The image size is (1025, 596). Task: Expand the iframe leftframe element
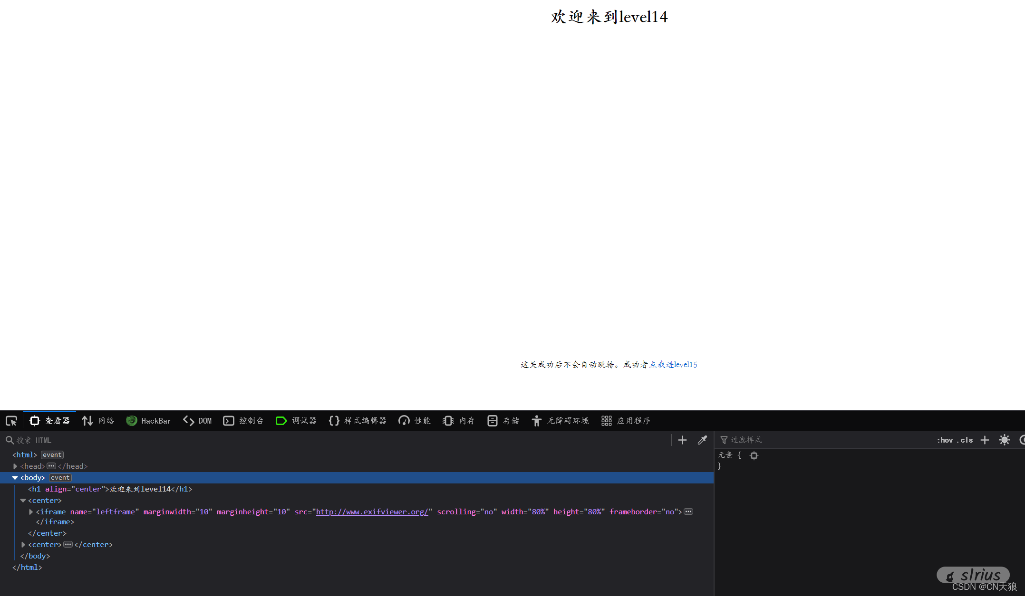(x=31, y=511)
